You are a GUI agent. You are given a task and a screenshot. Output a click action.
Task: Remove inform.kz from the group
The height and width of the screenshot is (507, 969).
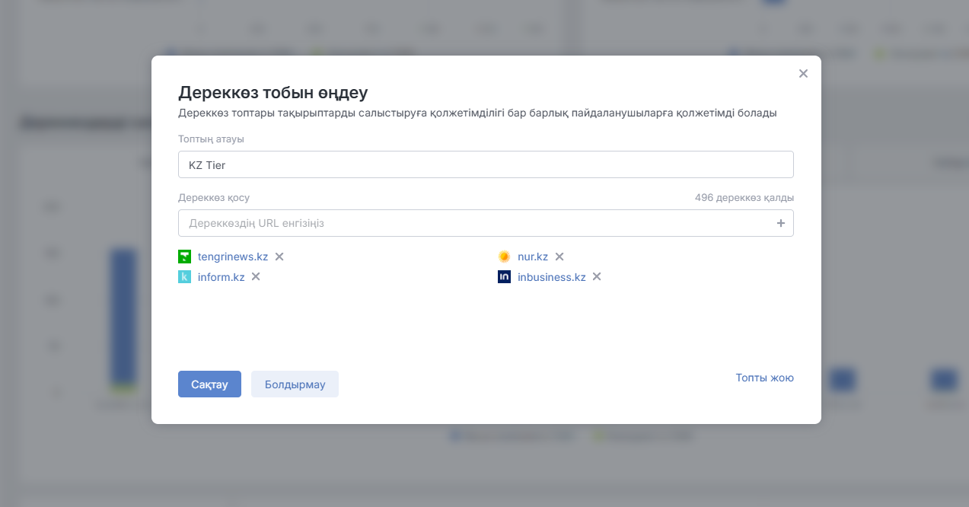(256, 276)
